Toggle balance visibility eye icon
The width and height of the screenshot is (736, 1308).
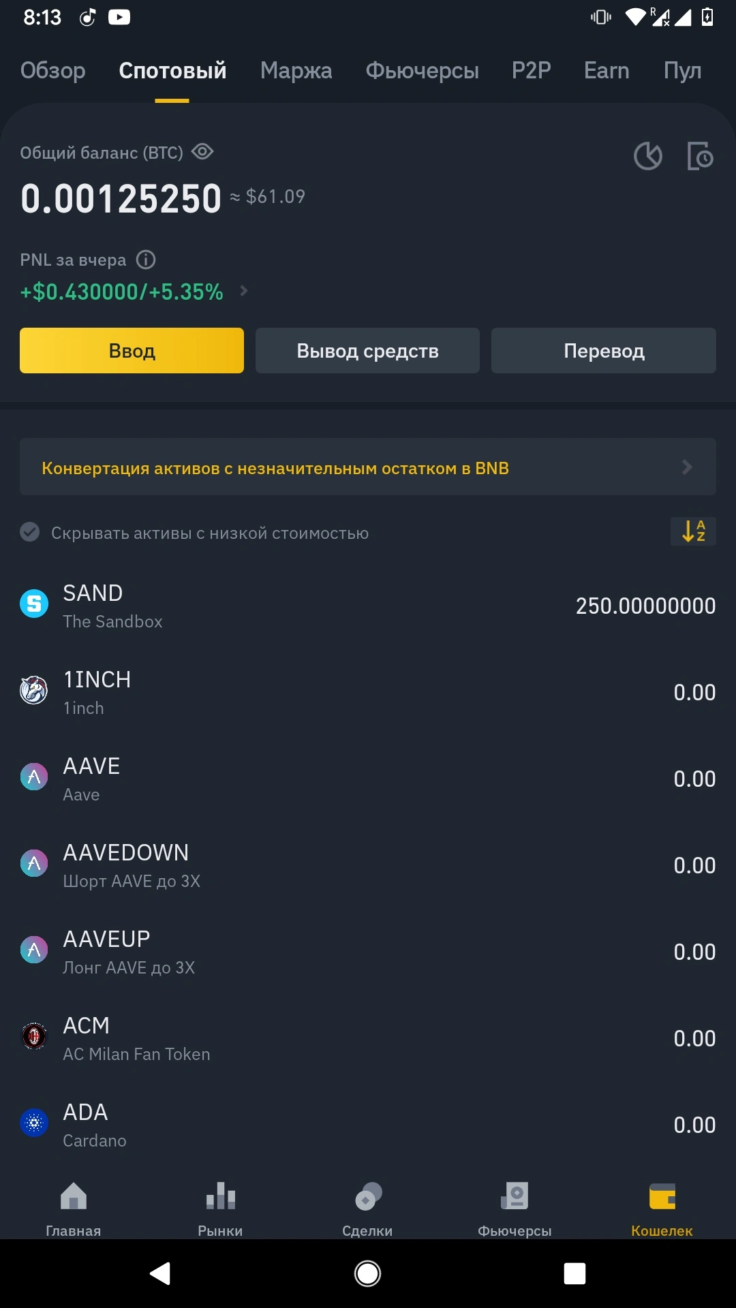click(x=202, y=151)
